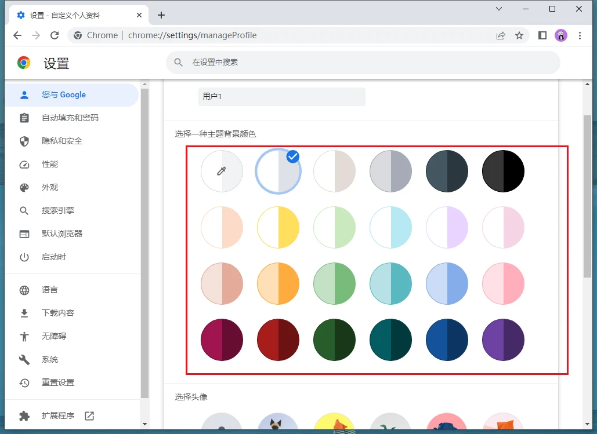Open 外观 settings
This screenshot has height=434, width=597.
pyautogui.click(x=71, y=188)
